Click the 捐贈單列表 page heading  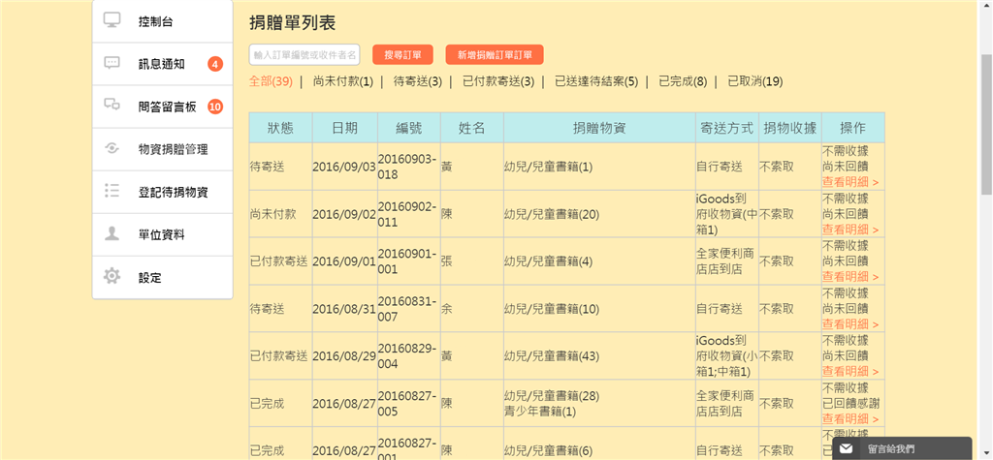[x=293, y=23]
